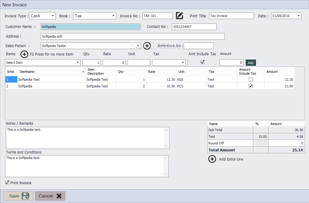The width and height of the screenshot is (309, 203).
Task: Expand the Sales Person dropdown
Action: pyautogui.click(x=138, y=46)
